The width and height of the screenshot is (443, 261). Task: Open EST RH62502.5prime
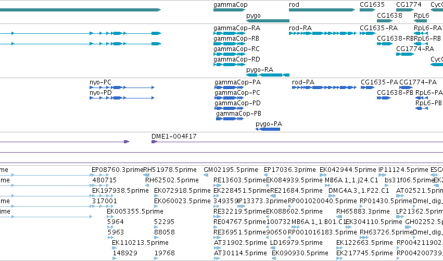pyautogui.click(x=172, y=180)
